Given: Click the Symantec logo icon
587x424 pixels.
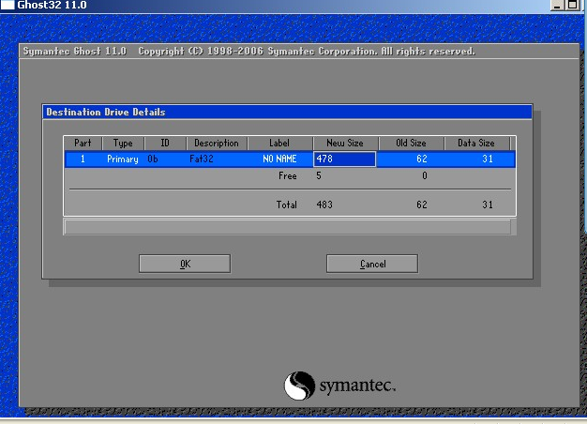Looking at the screenshot, I should pyautogui.click(x=299, y=386).
